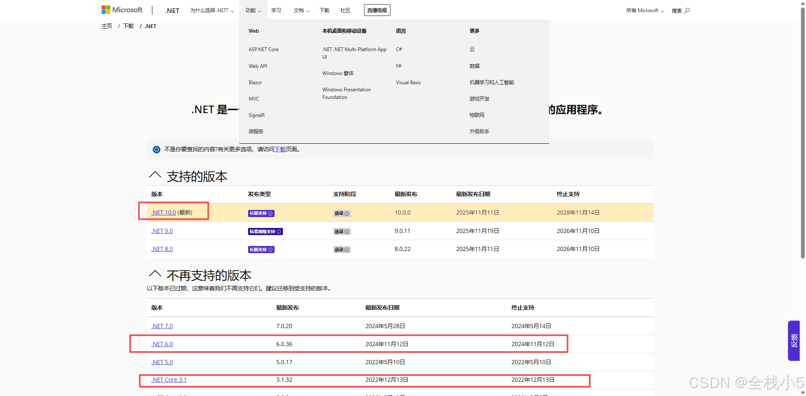The height and width of the screenshot is (396, 806).
Task: Click the 9.0.11 latest release cell
Action: click(403, 231)
